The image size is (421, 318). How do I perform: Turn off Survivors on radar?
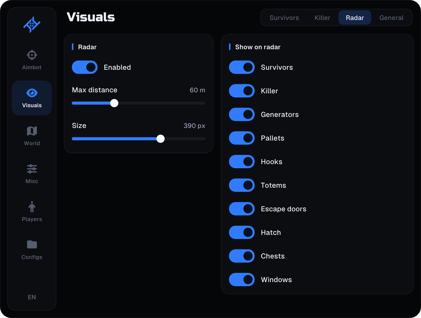[242, 67]
